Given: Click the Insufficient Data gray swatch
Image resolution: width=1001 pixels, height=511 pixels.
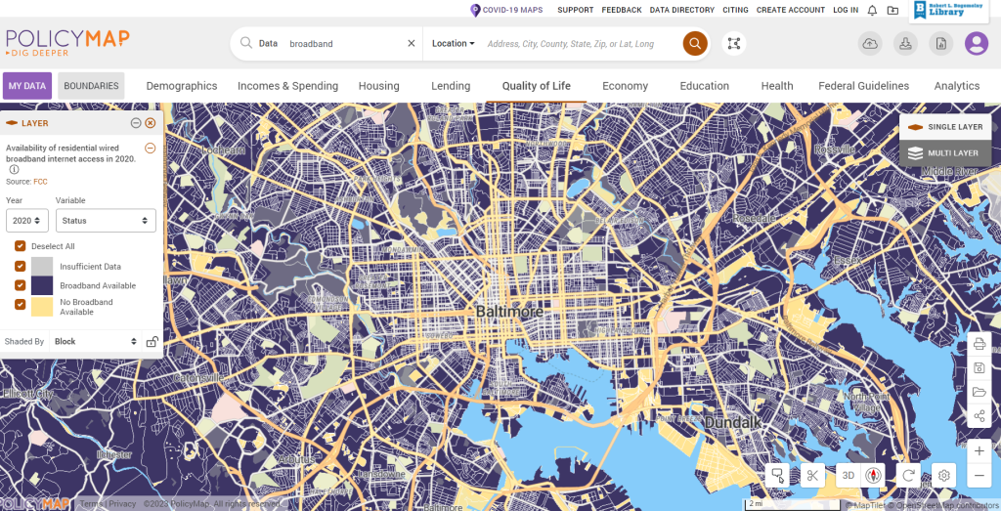Looking at the screenshot, I should point(42,267).
